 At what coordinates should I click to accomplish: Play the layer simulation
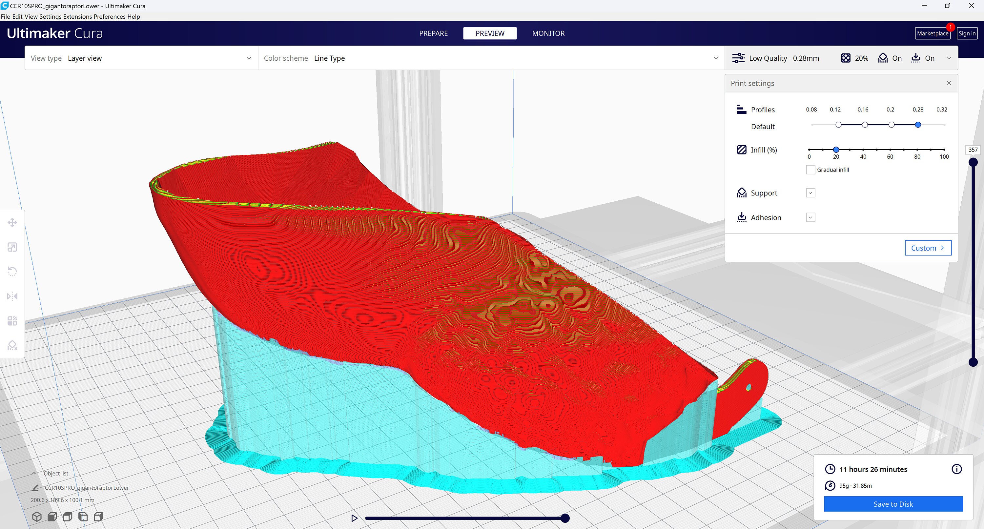click(x=355, y=518)
